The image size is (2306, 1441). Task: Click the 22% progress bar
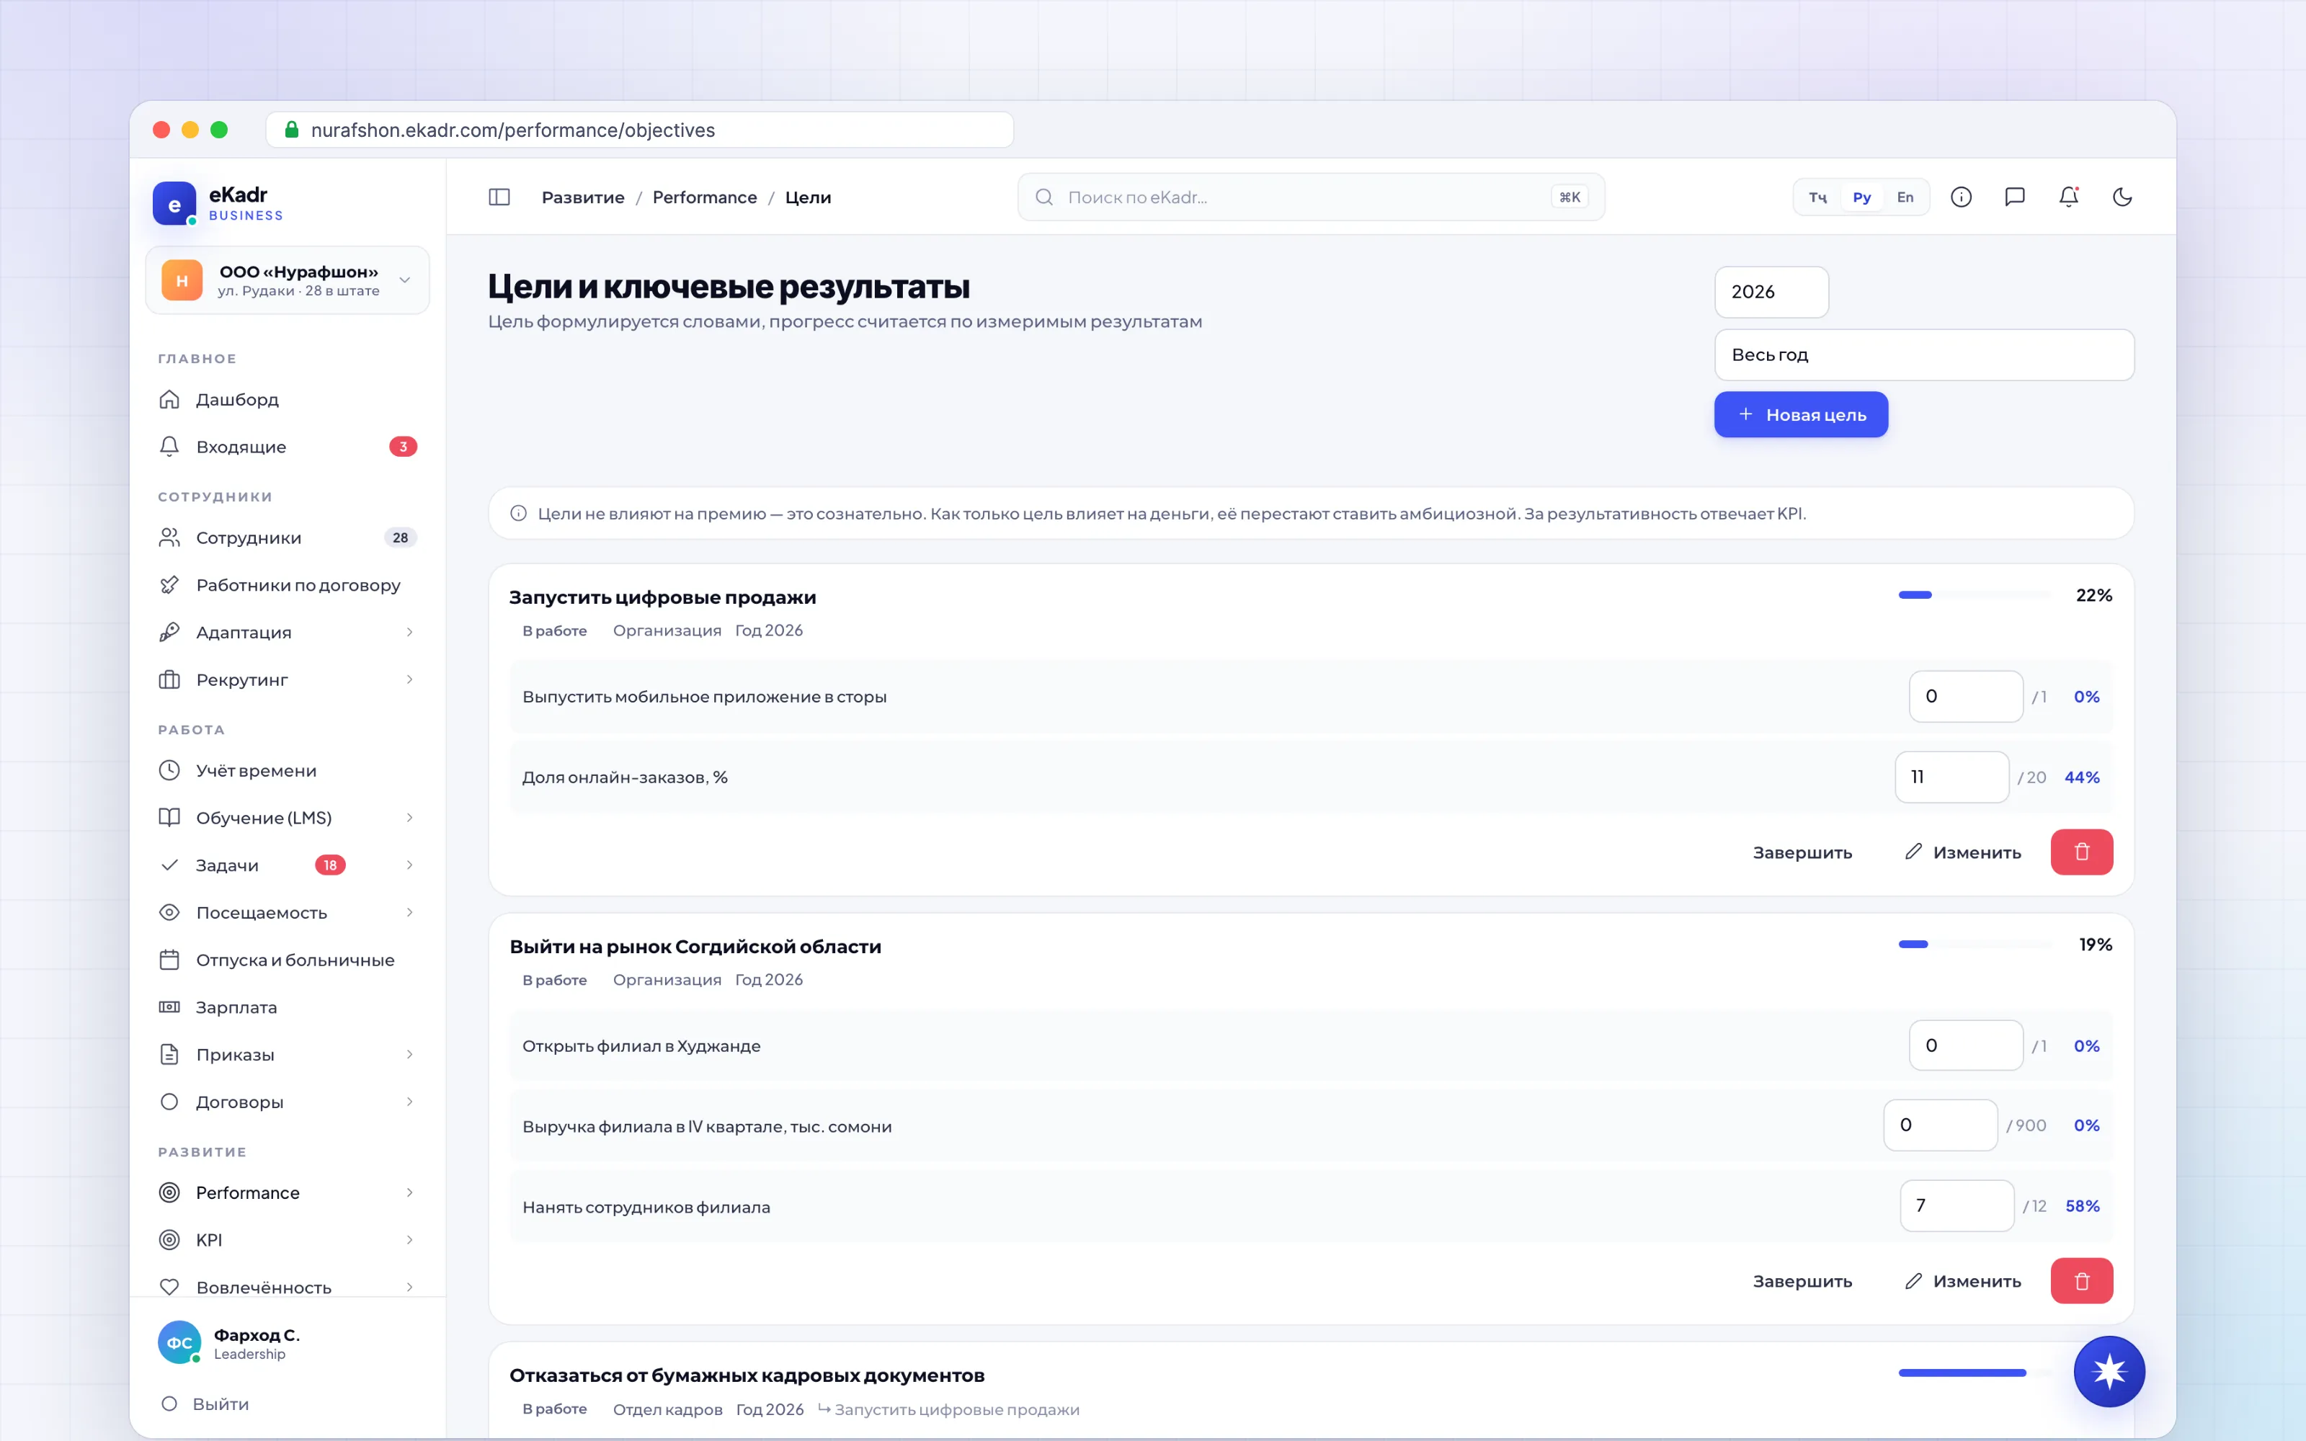coord(1975,594)
